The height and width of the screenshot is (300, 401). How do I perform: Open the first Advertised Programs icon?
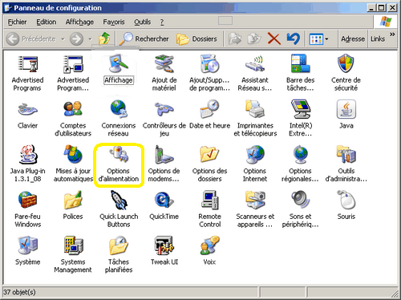pyautogui.click(x=27, y=64)
